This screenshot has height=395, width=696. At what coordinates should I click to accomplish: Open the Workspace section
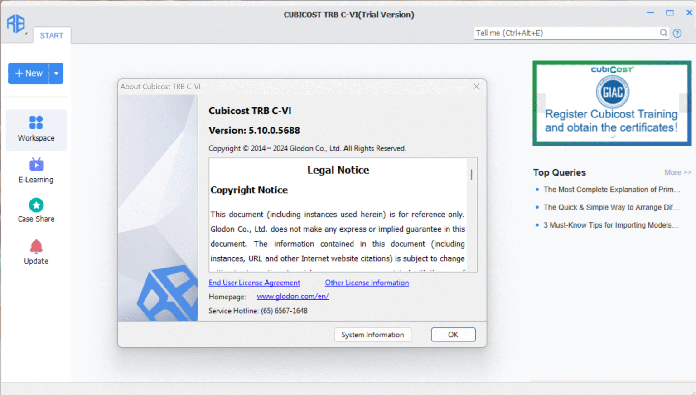36,130
